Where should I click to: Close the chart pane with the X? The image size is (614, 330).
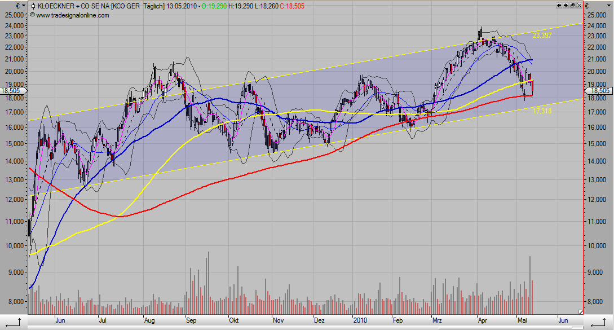[578, 5]
